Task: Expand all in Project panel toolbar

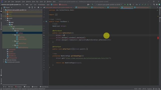Action: tap(32, 7)
